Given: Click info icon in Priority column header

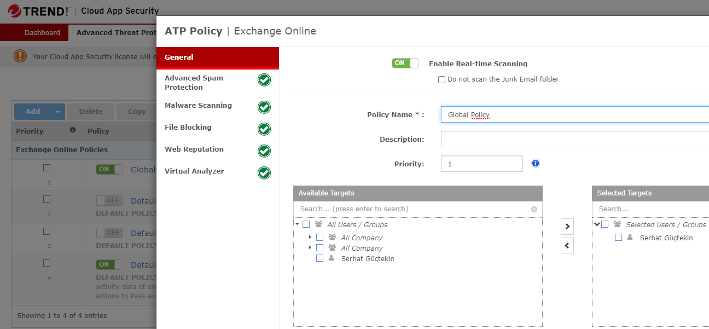Looking at the screenshot, I should (x=73, y=130).
